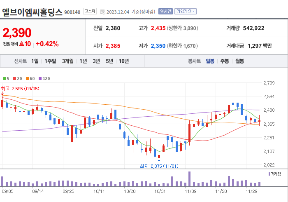The height and width of the screenshot is (202, 288).
Task: Click the 상한가 3,090 text
Action: 182,28
